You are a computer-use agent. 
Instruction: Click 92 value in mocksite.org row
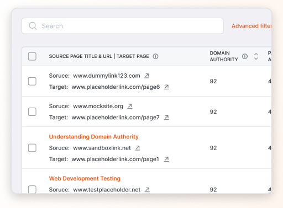pyautogui.click(x=213, y=112)
